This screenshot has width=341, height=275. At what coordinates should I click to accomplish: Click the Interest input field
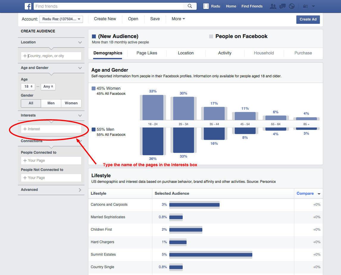(x=51, y=129)
